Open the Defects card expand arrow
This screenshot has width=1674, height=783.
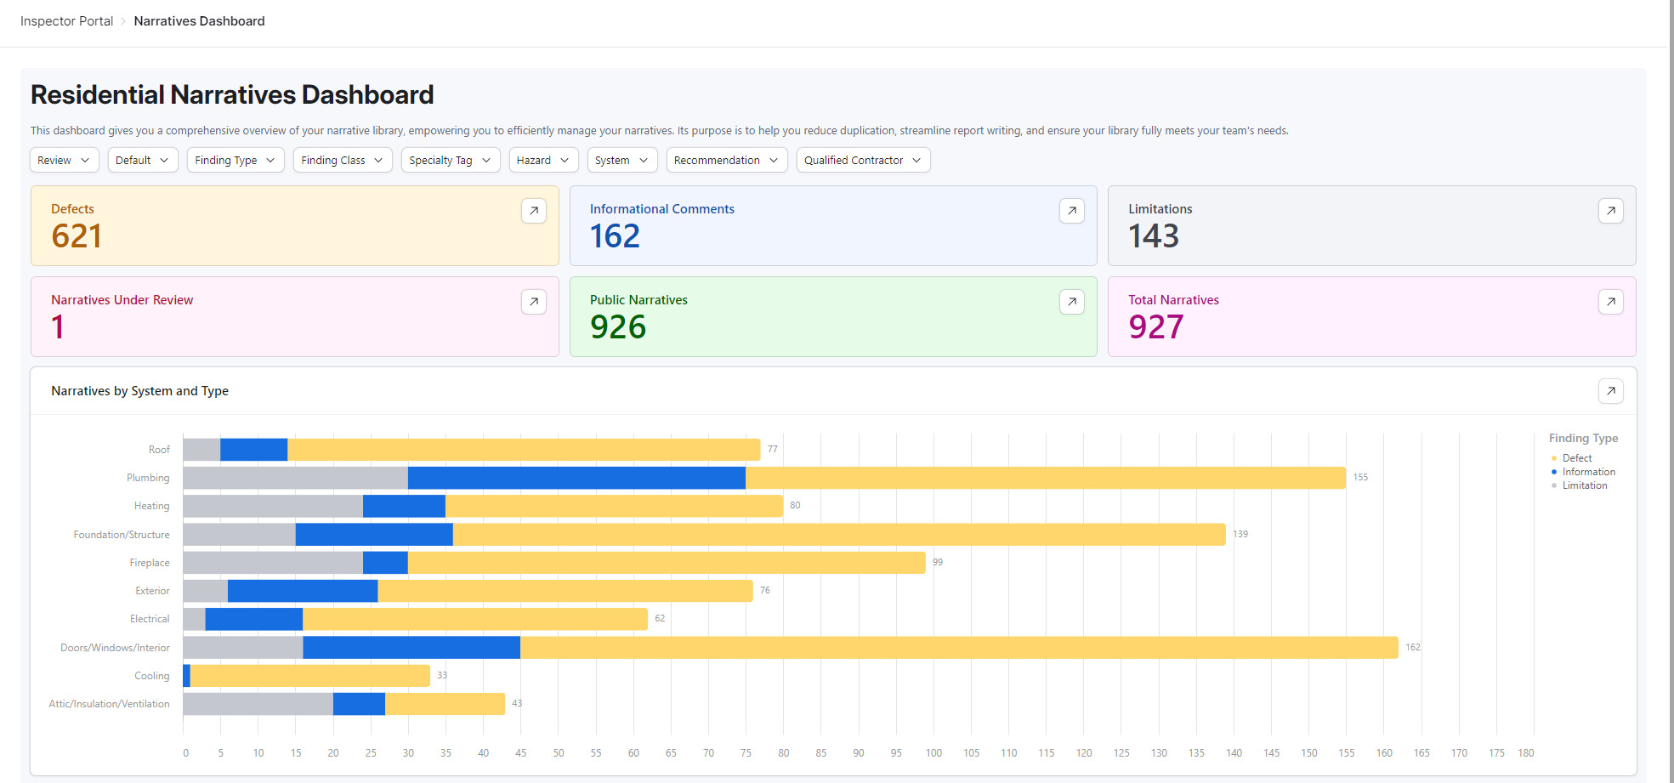tap(533, 211)
